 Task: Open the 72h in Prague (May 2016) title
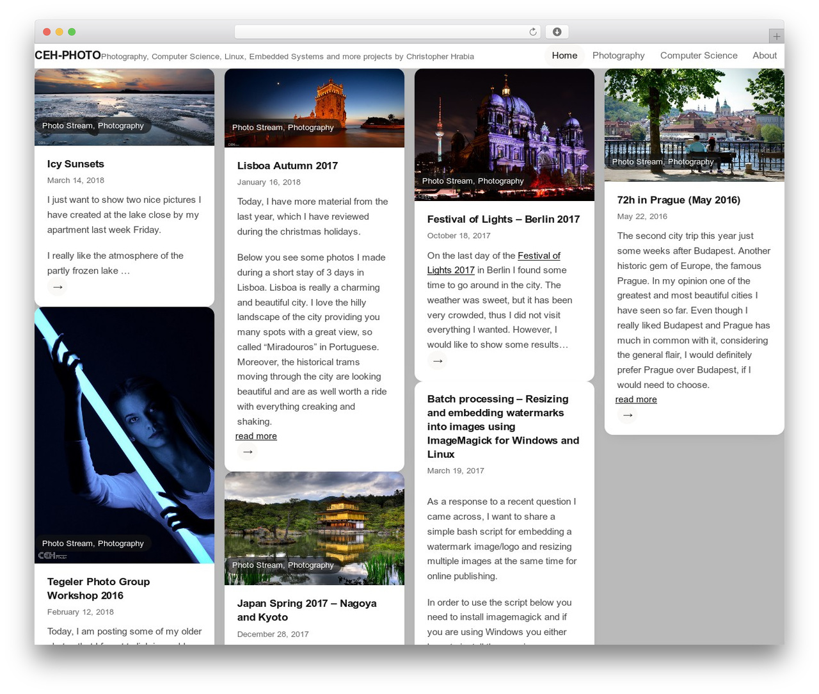(x=679, y=200)
